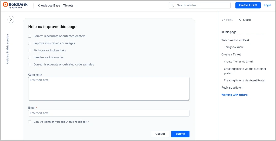Click the Print icon
The height and width of the screenshot is (141, 276).
[x=223, y=20]
